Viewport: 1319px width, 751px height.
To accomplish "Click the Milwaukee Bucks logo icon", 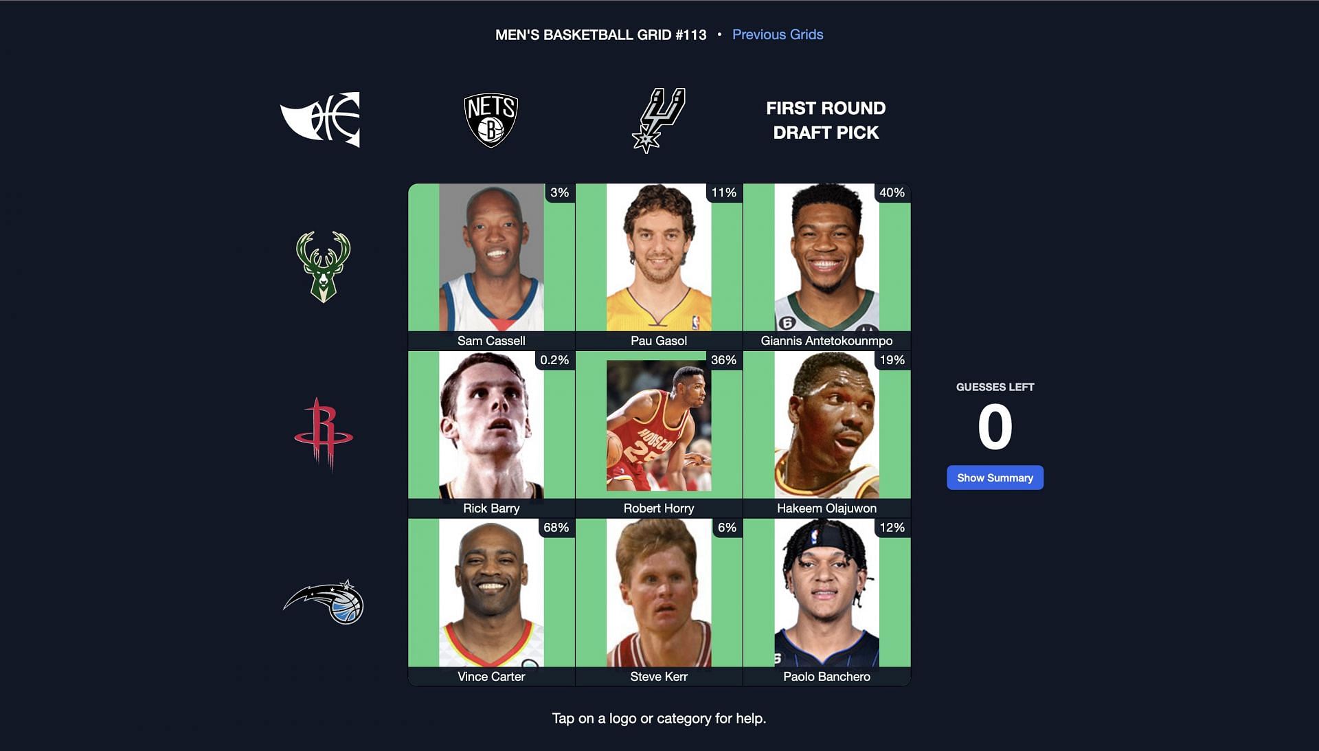I will point(322,265).
